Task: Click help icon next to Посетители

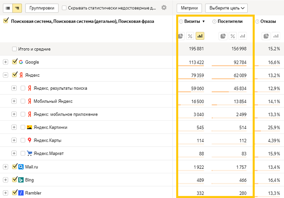Action: pos(214,22)
